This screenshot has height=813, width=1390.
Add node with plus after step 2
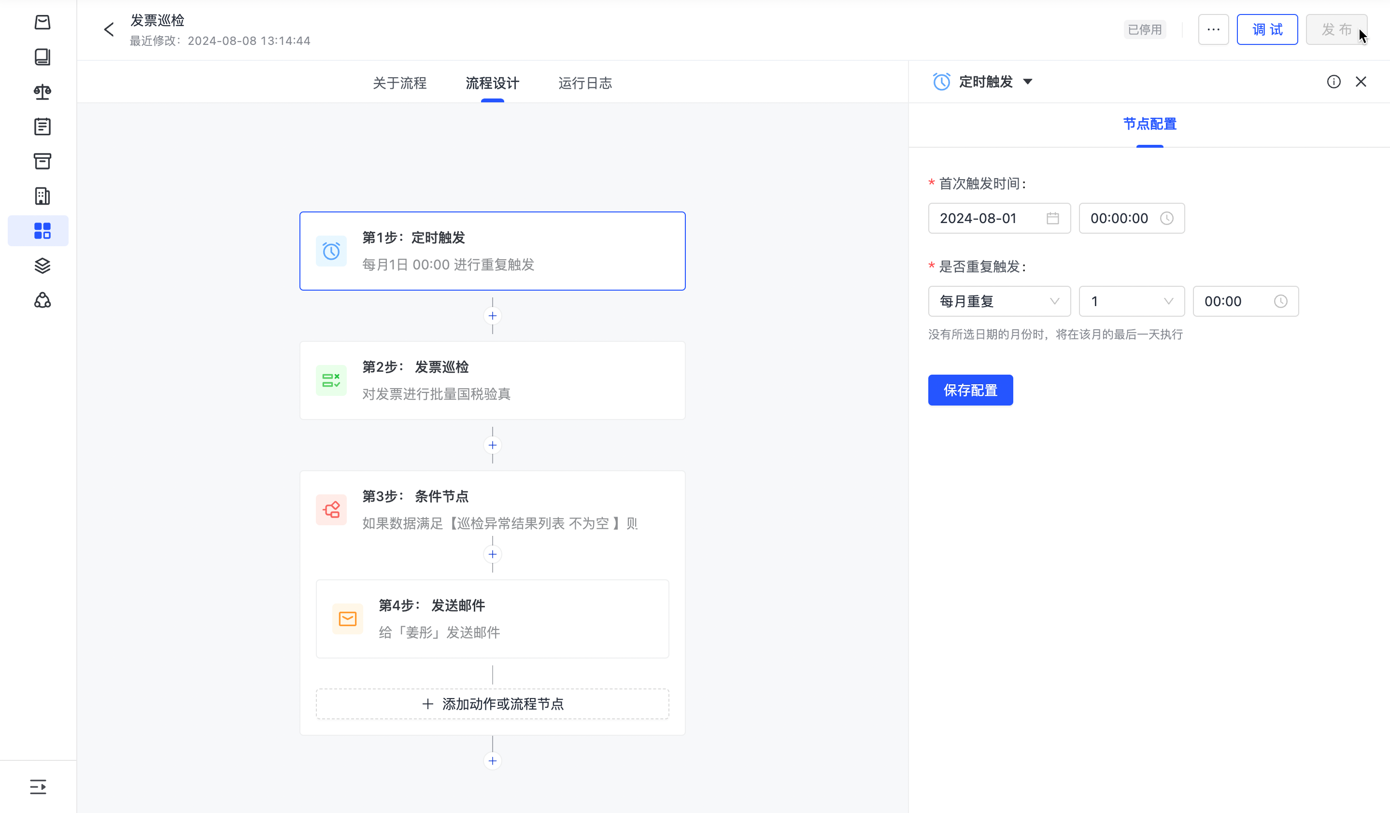pos(492,445)
